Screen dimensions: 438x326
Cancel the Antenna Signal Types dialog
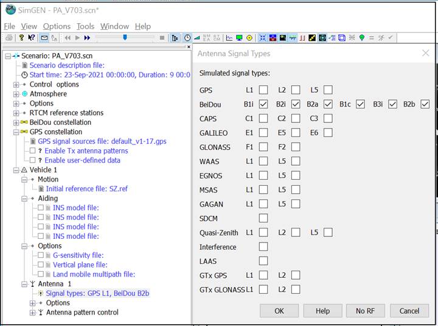(409, 311)
